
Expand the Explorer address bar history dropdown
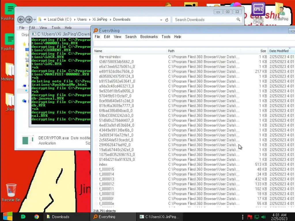(161, 20)
